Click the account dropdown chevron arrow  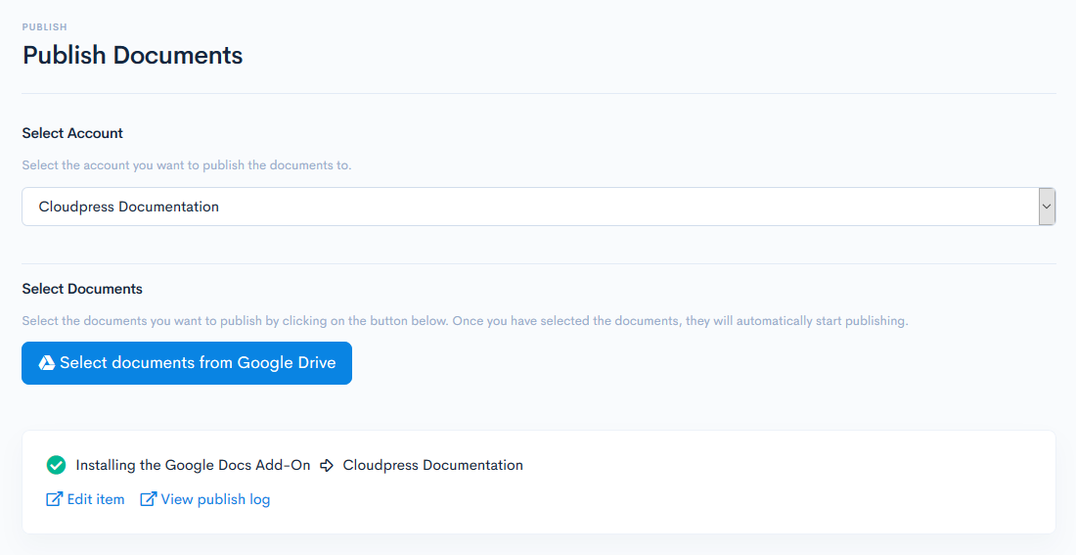coord(1047,207)
